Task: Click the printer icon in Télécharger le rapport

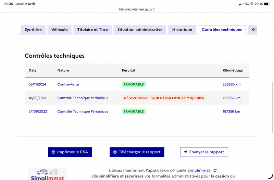Action: click(x=115, y=152)
